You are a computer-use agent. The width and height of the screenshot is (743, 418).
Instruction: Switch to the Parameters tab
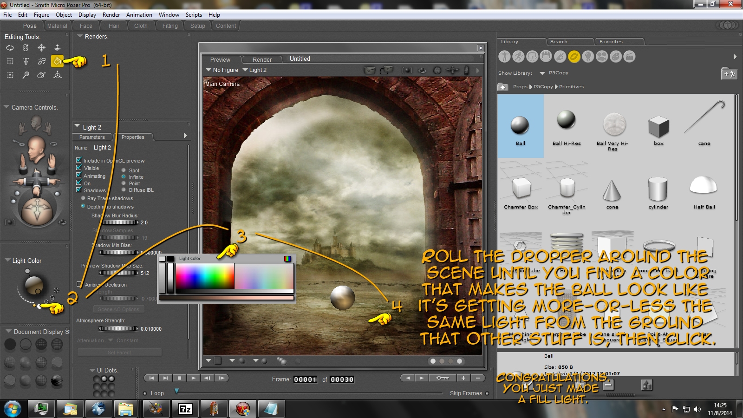92,137
